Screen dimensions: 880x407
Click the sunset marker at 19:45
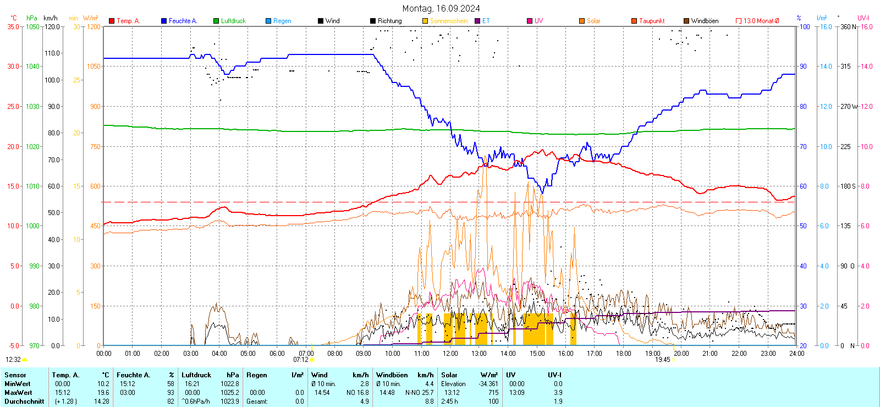(674, 360)
